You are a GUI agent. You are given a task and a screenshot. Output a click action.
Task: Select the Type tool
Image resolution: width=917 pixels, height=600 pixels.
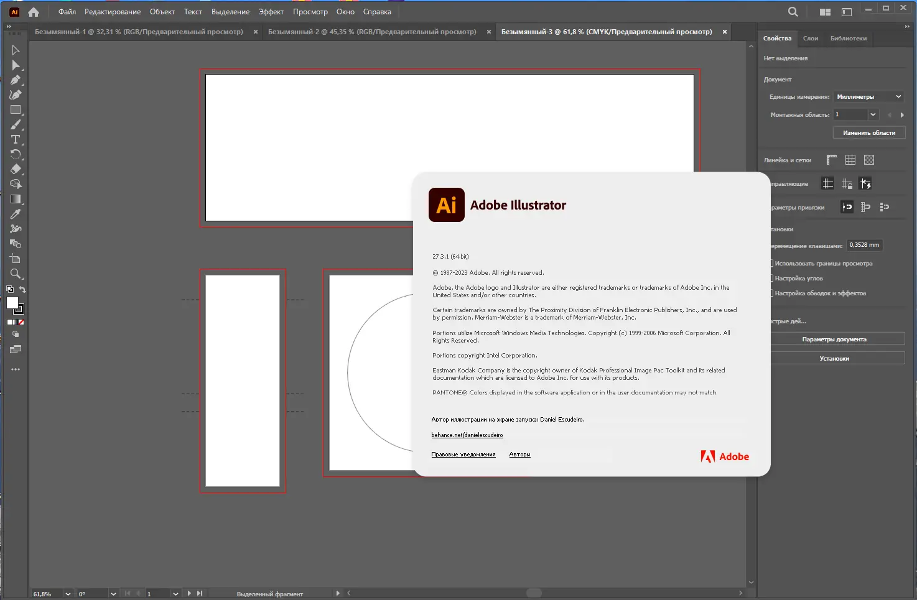16,139
